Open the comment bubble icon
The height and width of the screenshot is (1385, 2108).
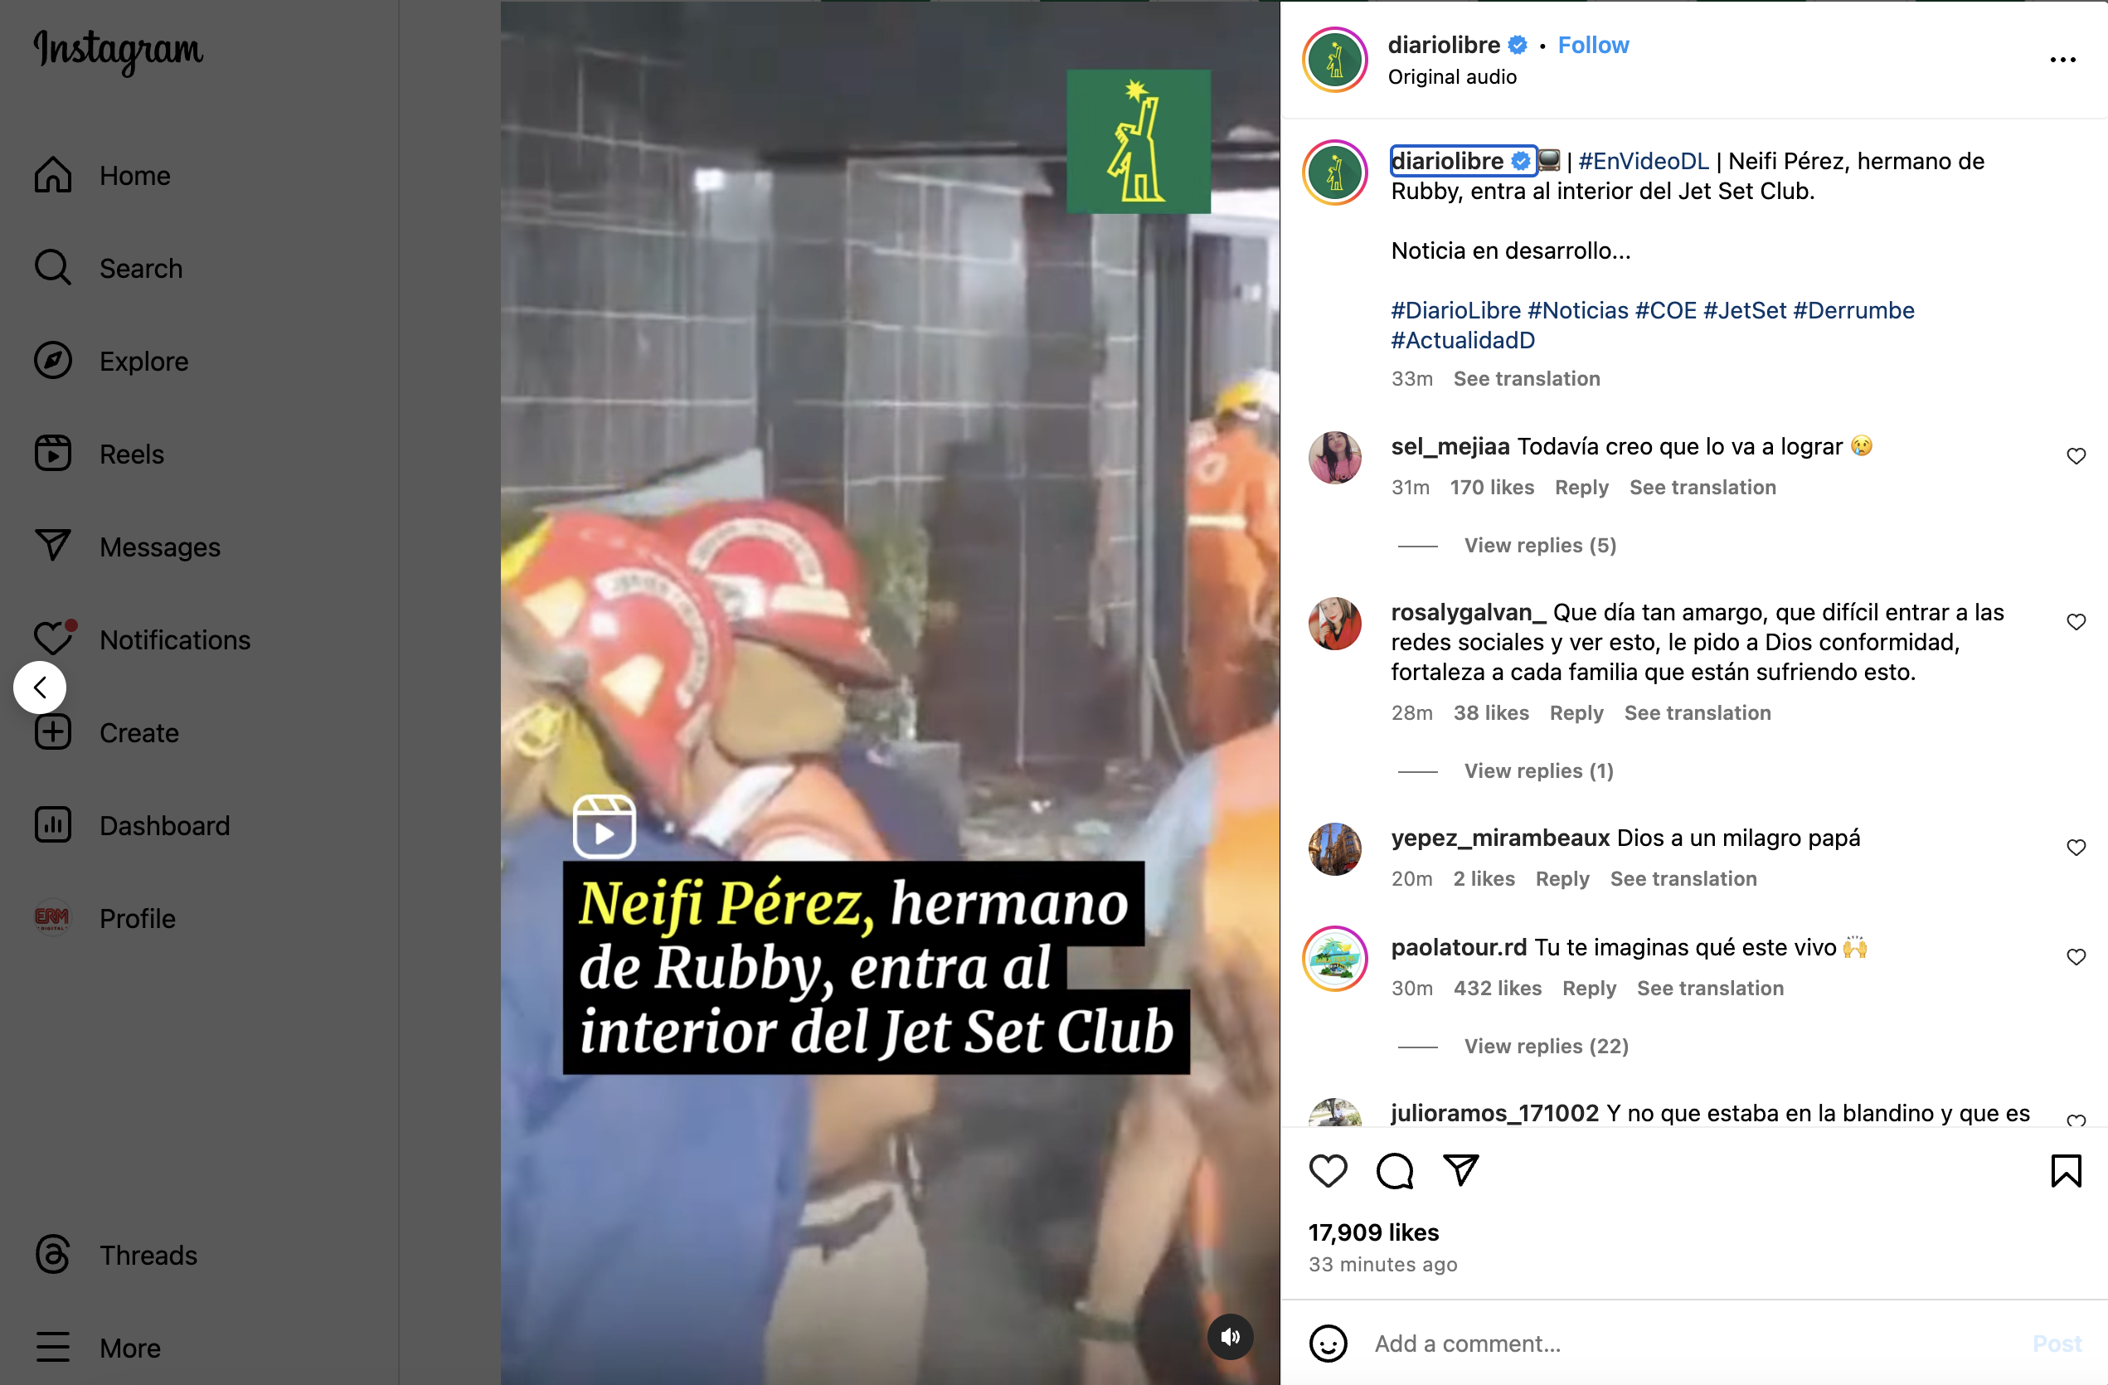(1394, 1171)
